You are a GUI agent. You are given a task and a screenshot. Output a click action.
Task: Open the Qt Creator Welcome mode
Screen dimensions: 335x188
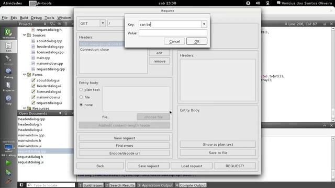[x=8, y=33]
